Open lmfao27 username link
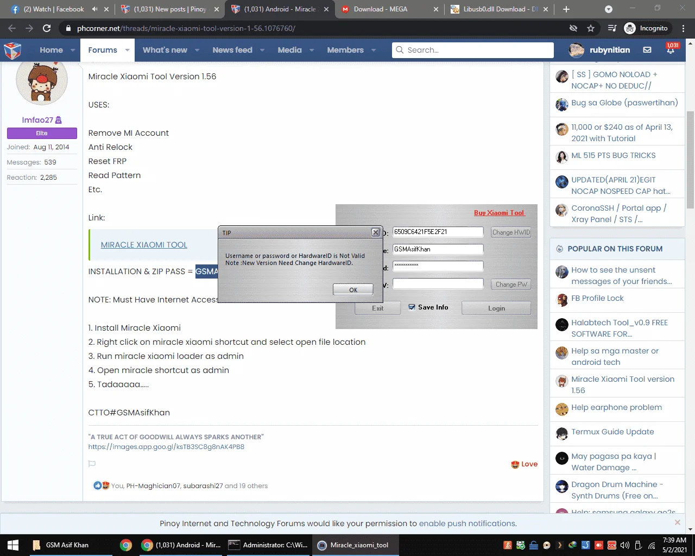The height and width of the screenshot is (556, 695). coord(37,120)
